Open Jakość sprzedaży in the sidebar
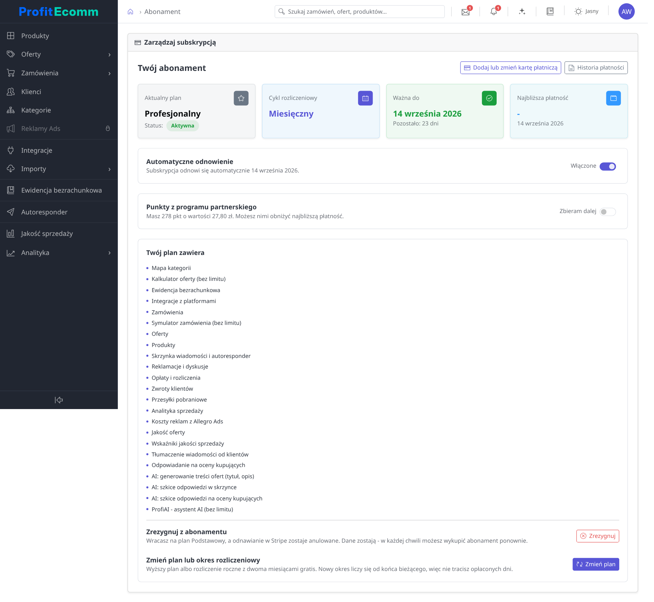This screenshot has height=602, width=654. 59,234
